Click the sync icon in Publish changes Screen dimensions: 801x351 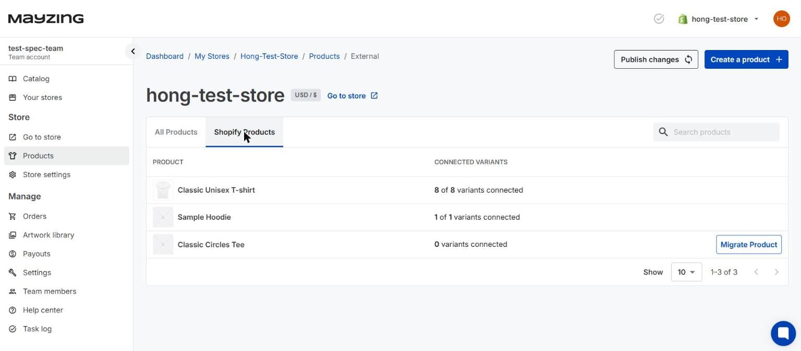(x=688, y=59)
